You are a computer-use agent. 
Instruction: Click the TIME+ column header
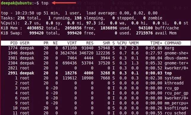coord(156,43)
